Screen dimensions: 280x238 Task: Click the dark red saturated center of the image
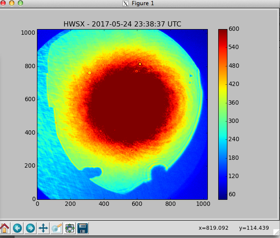point(129,105)
